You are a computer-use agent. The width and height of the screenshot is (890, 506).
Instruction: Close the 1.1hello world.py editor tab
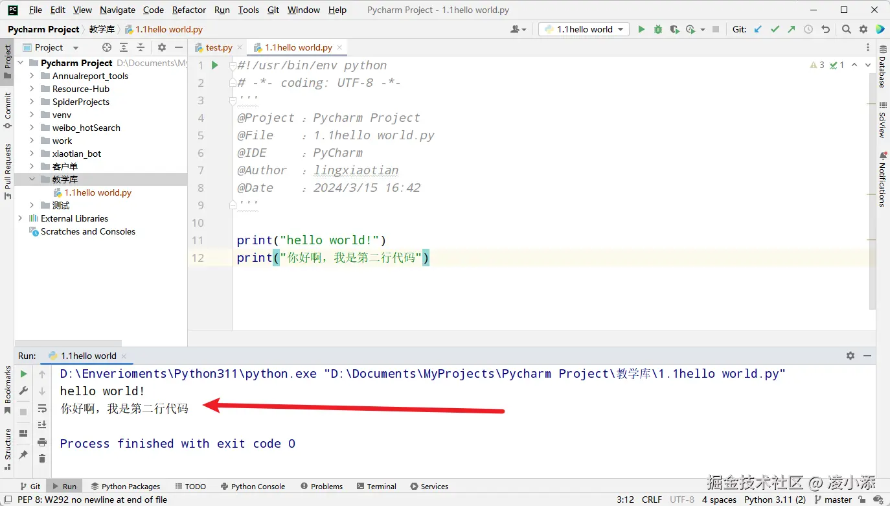[340, 47]
